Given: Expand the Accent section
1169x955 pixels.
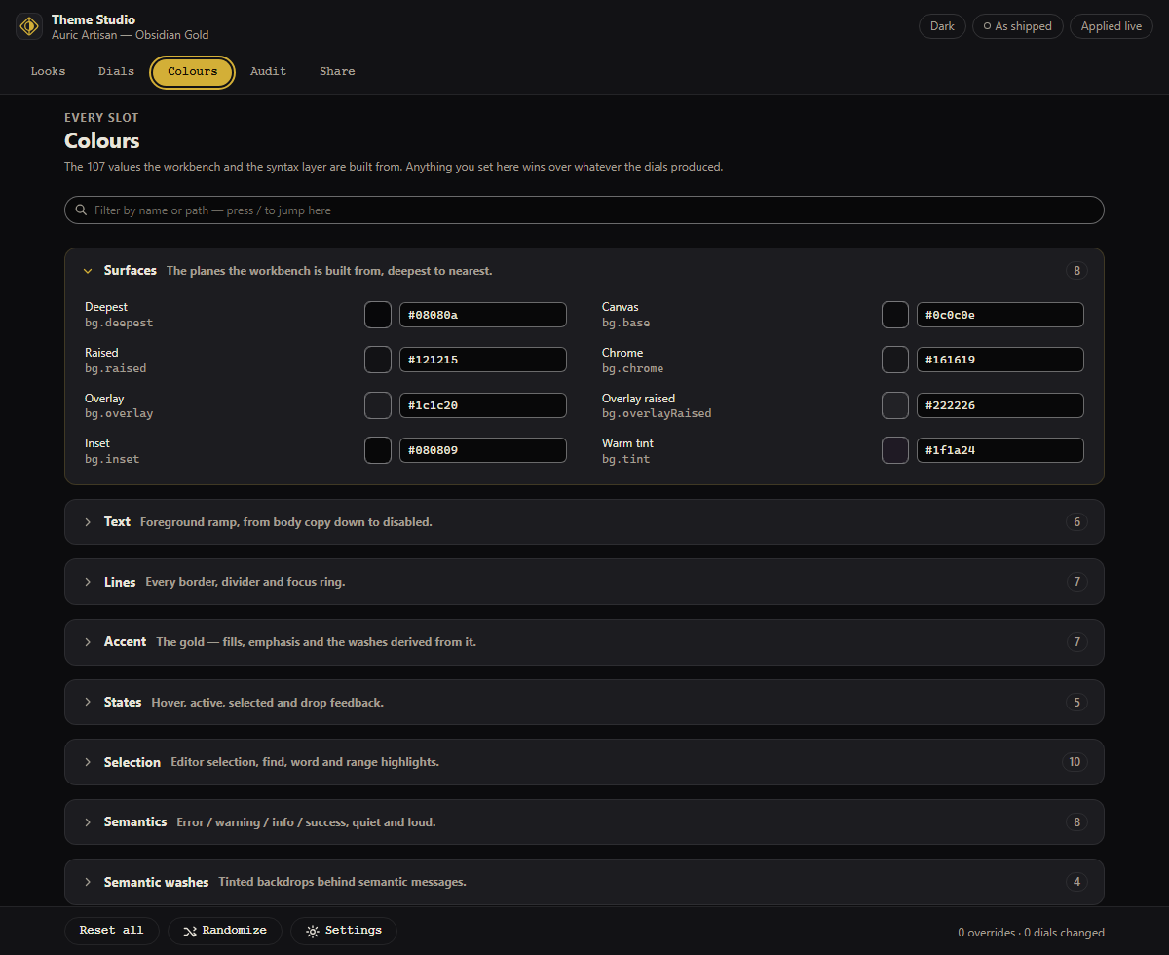Looking at the screenshot, I should [584, 642].
